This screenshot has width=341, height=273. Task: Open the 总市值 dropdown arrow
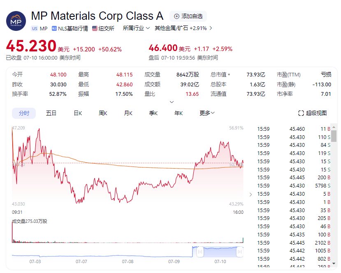[x=229, y=75]
